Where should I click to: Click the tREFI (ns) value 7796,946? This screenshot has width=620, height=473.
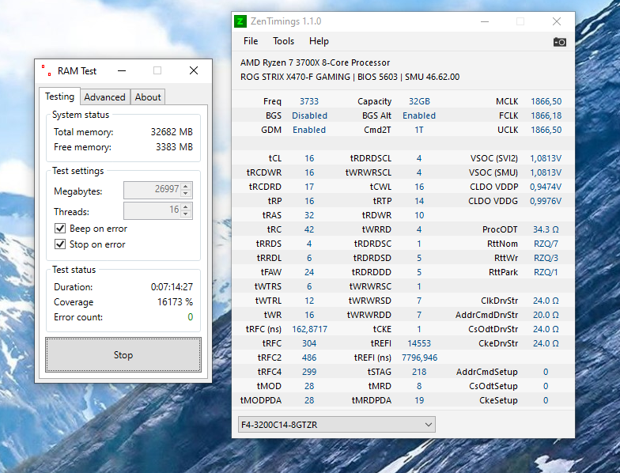419,358
